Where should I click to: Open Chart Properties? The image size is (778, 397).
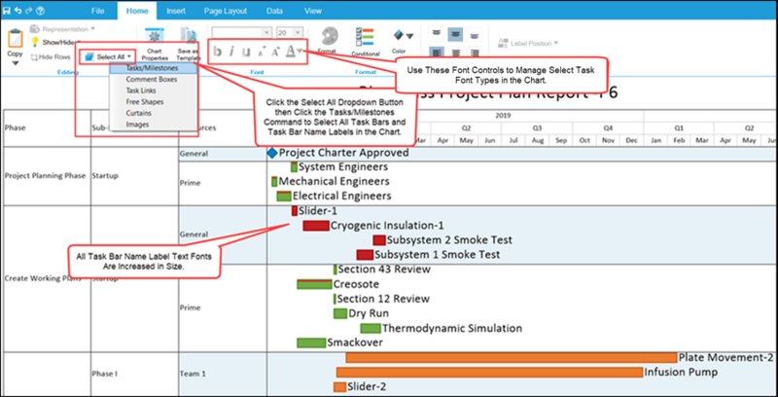[x=155, y=45]
